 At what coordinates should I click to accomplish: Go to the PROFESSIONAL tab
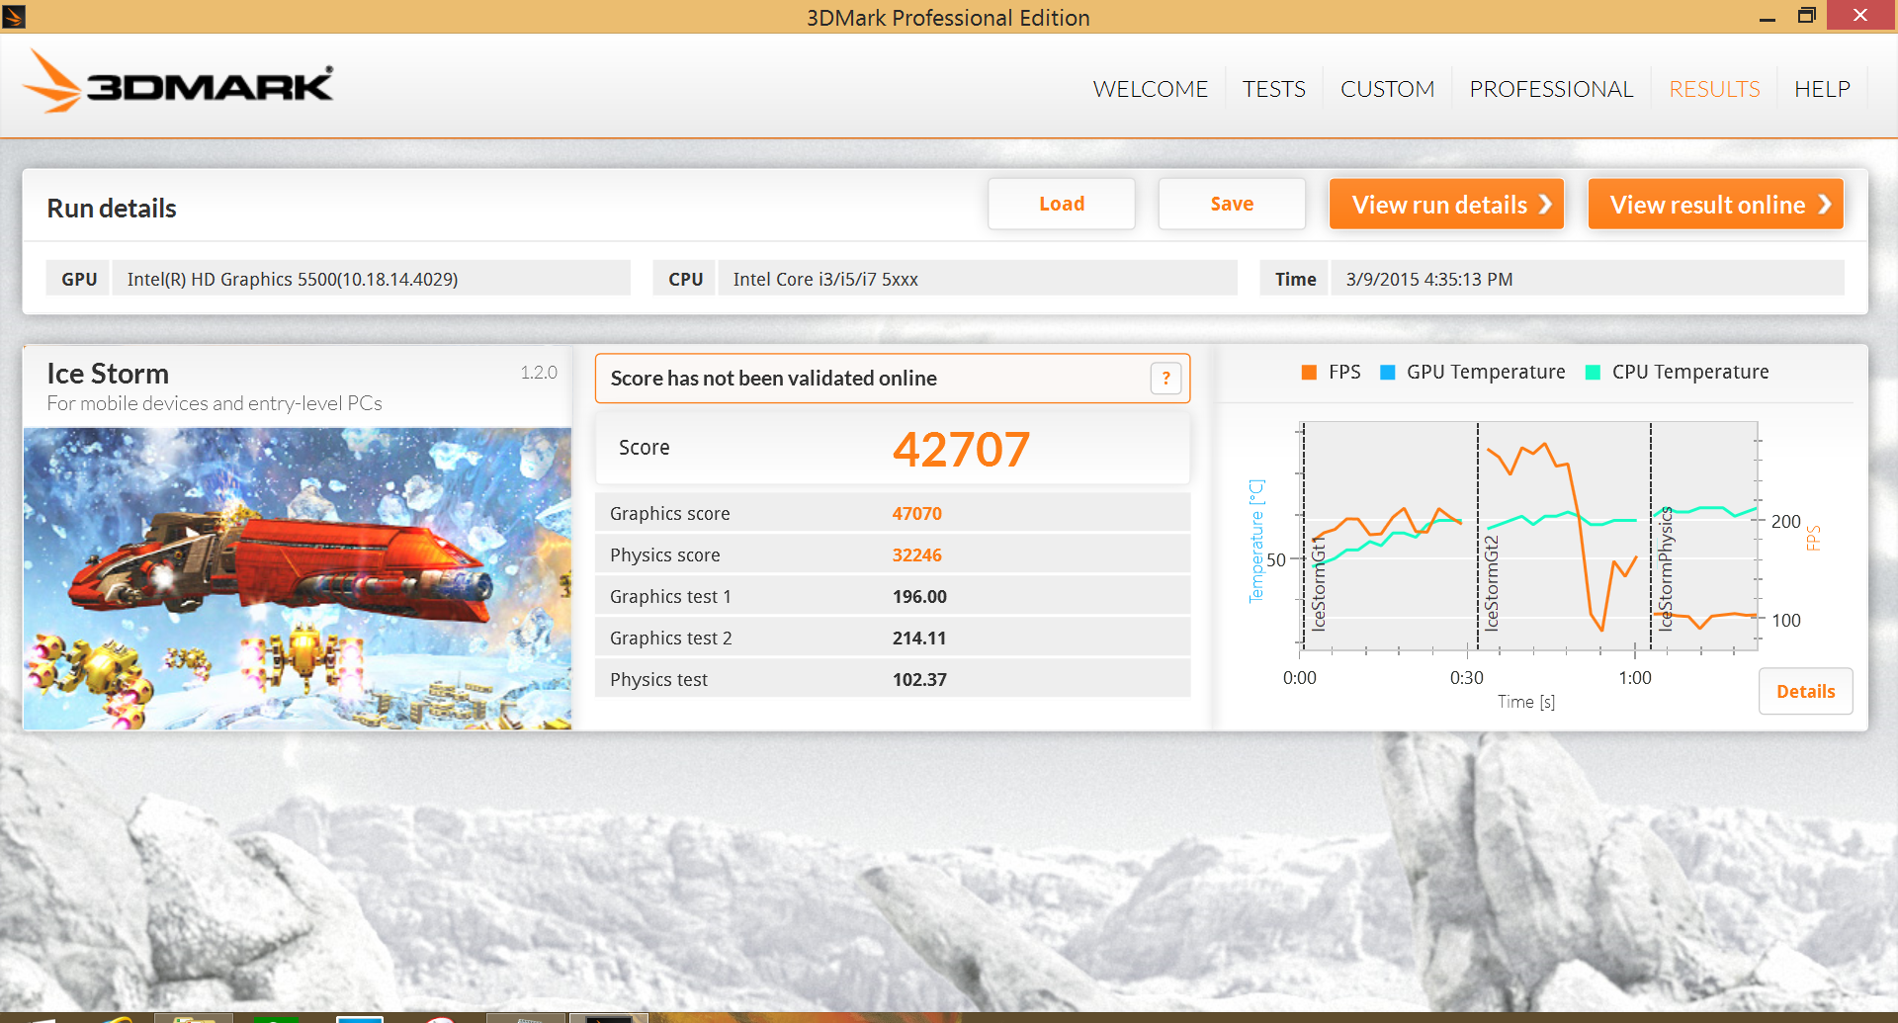tap(1551, 89)
